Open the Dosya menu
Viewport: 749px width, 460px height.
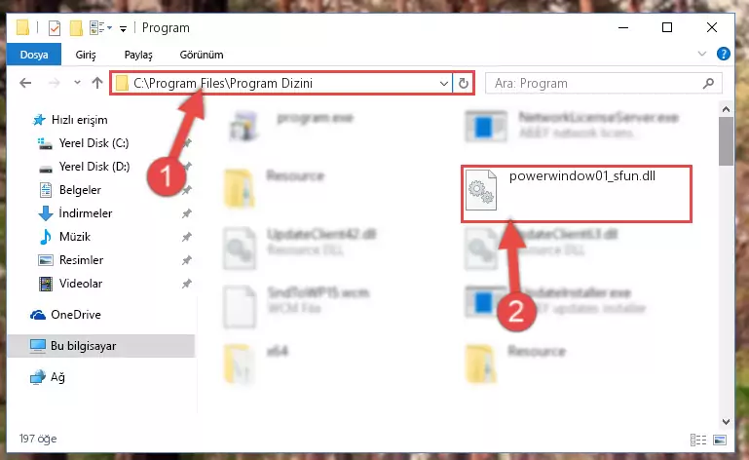pos(34,54)
